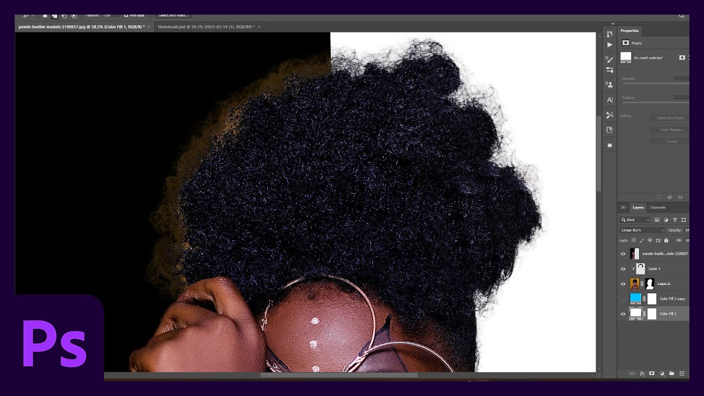Viewport: 704px width, 396px height.
Task: Toggle lock all padlock icon
Action: [666, 240]
